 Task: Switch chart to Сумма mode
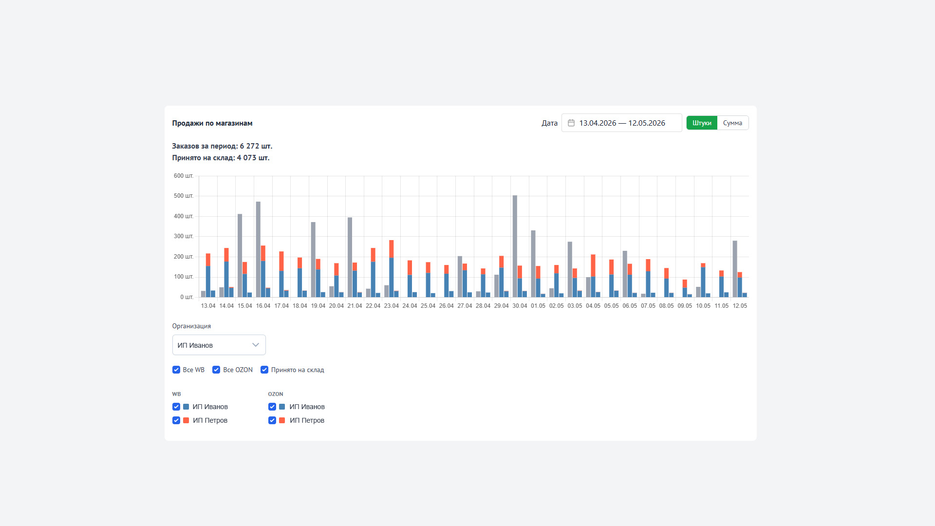click(x=732, y=123)
